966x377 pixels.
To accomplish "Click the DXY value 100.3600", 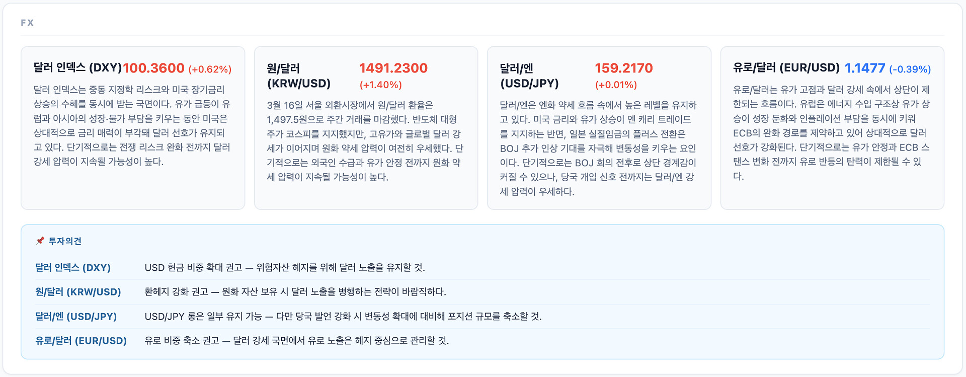I will [x=154, y=68].
